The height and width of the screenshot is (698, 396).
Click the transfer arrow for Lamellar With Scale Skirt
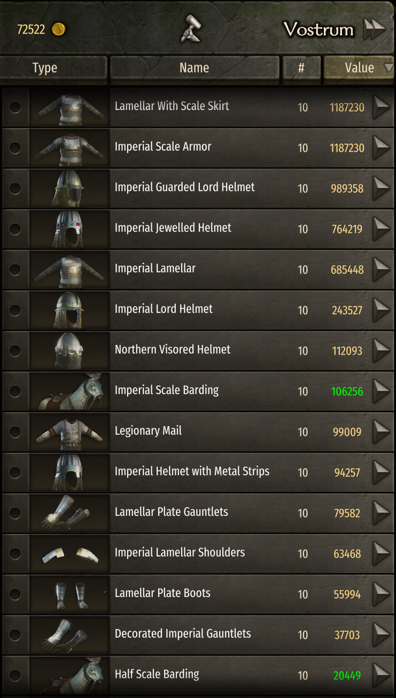[381, 107]
